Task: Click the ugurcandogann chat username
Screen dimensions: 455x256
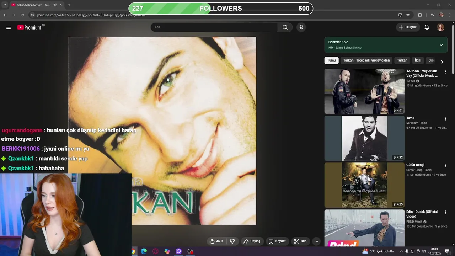Action: [x=22, y=130]
